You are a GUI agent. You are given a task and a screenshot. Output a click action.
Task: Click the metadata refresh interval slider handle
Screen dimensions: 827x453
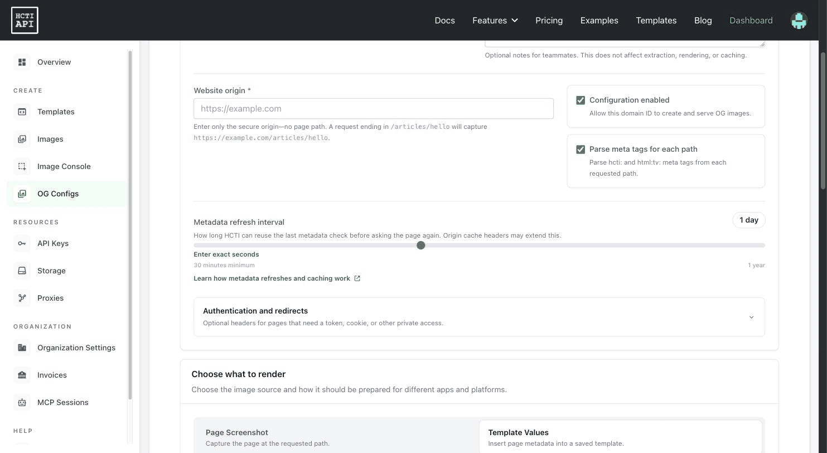421,245
